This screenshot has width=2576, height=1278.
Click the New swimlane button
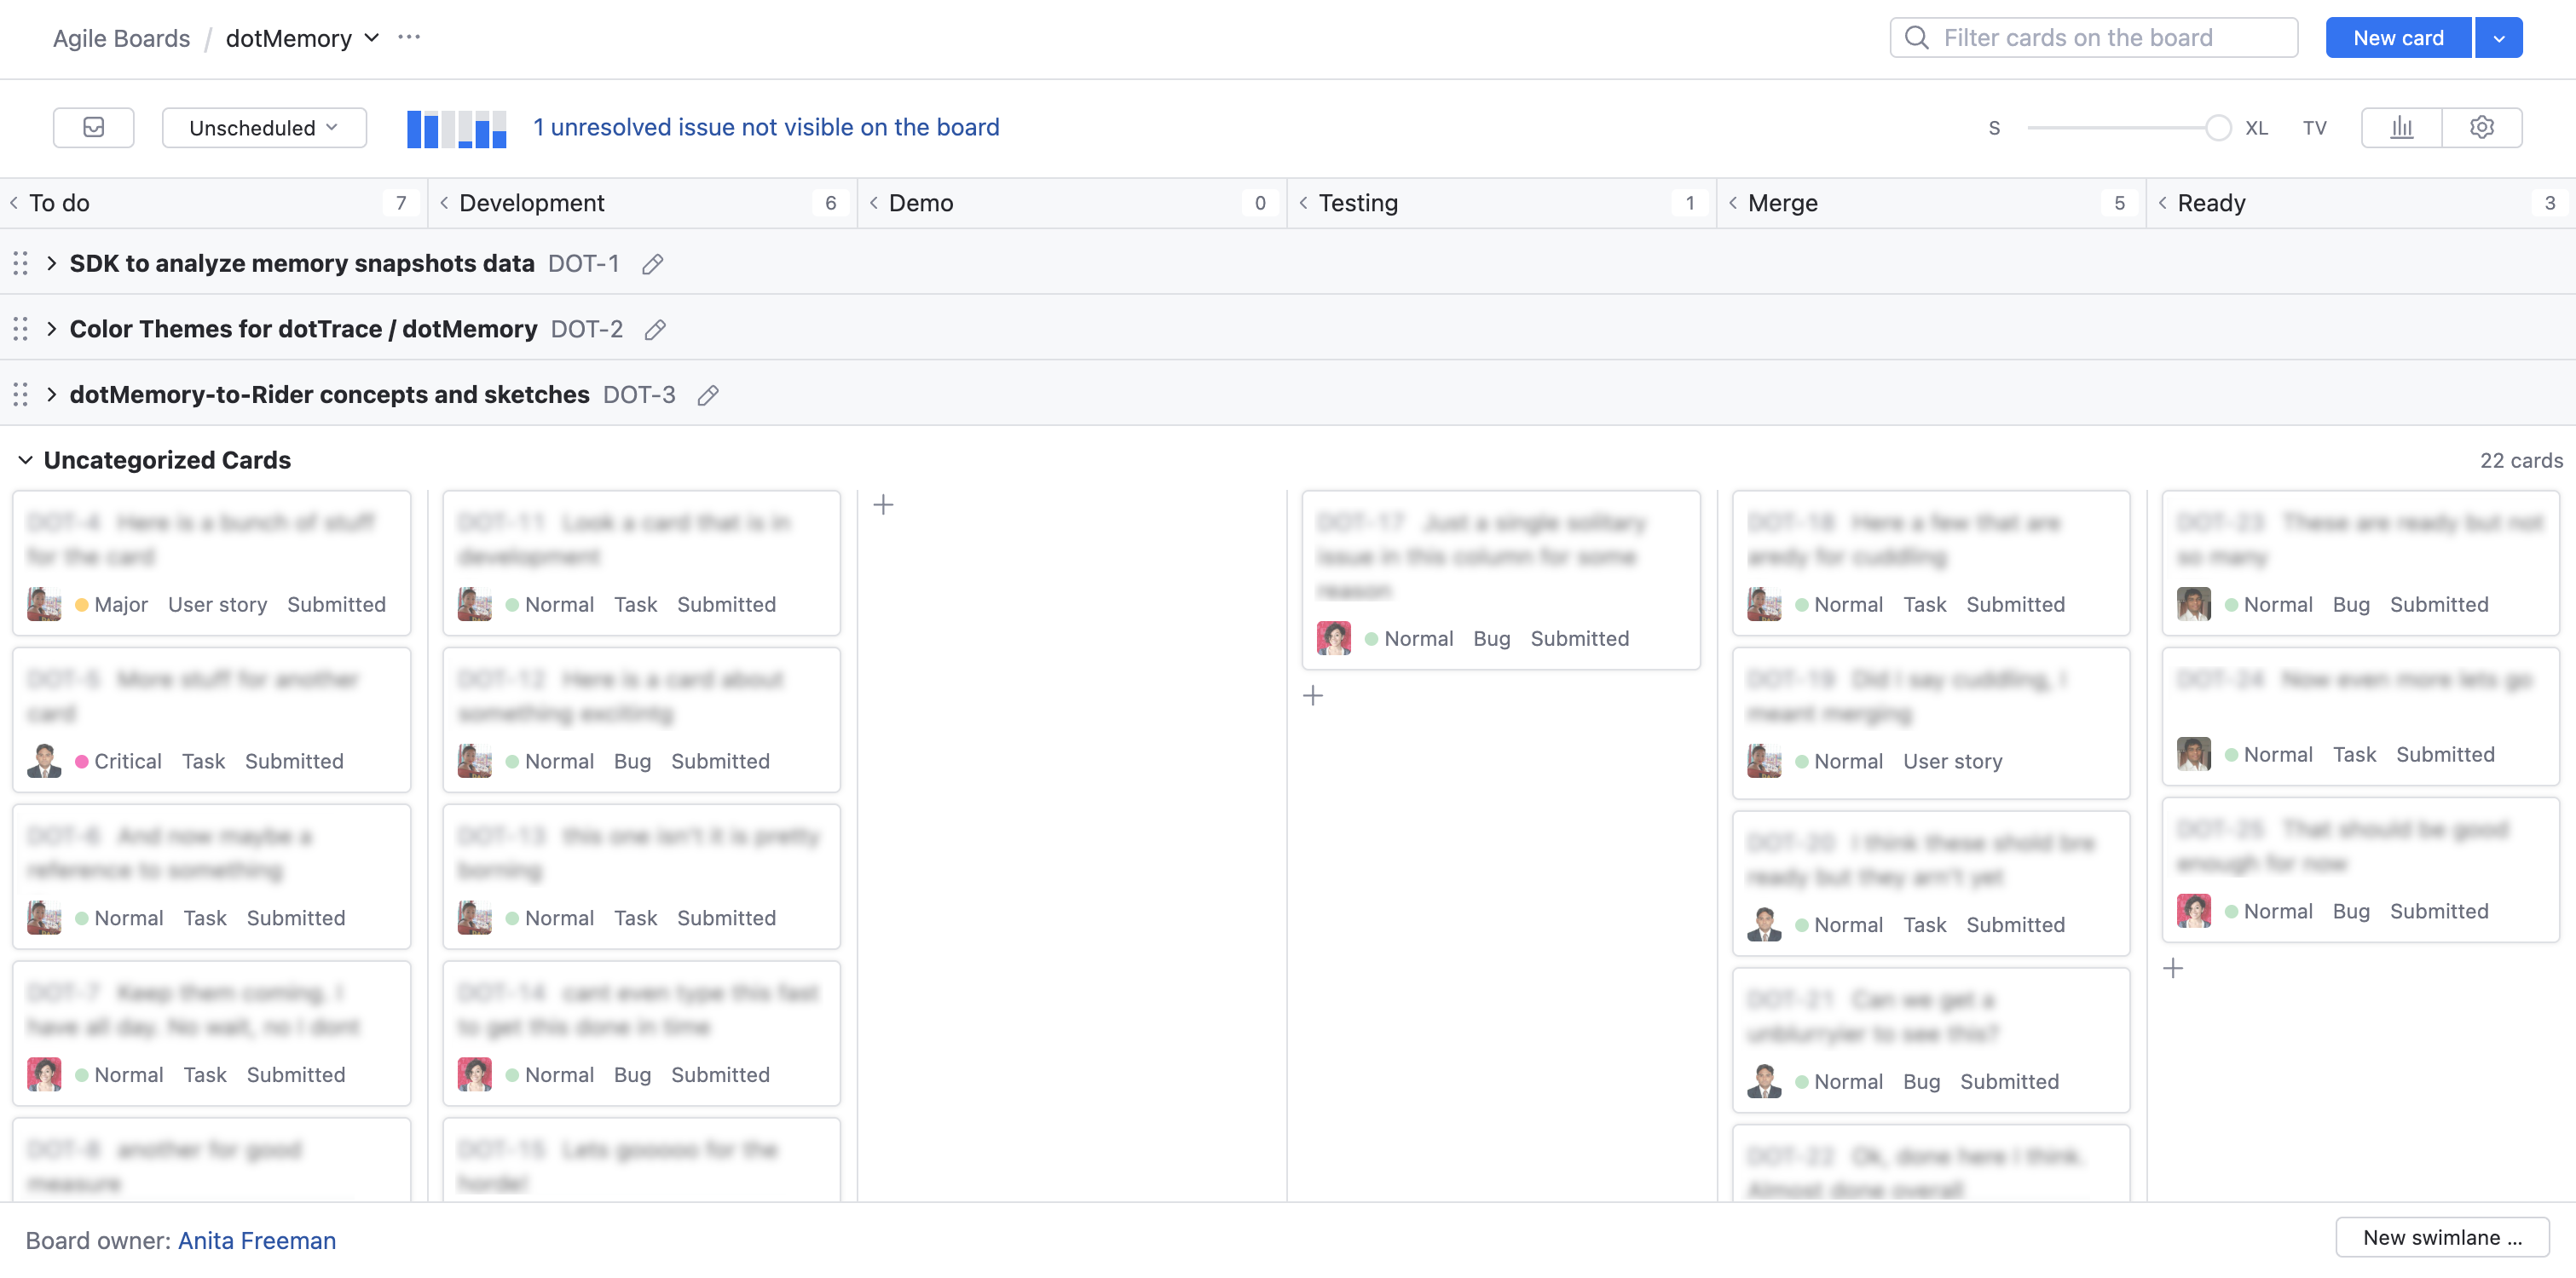(x=2441, y=1237)
